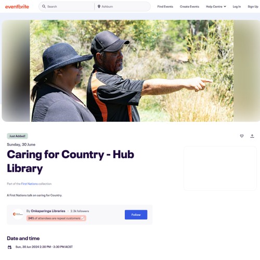Click the trending chart emoji on repeat customers badge
Screen dimensions: 260x260
tap(83, 218)
